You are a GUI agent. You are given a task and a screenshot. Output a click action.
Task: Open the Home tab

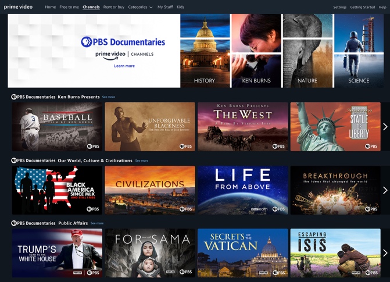point(50,7)
